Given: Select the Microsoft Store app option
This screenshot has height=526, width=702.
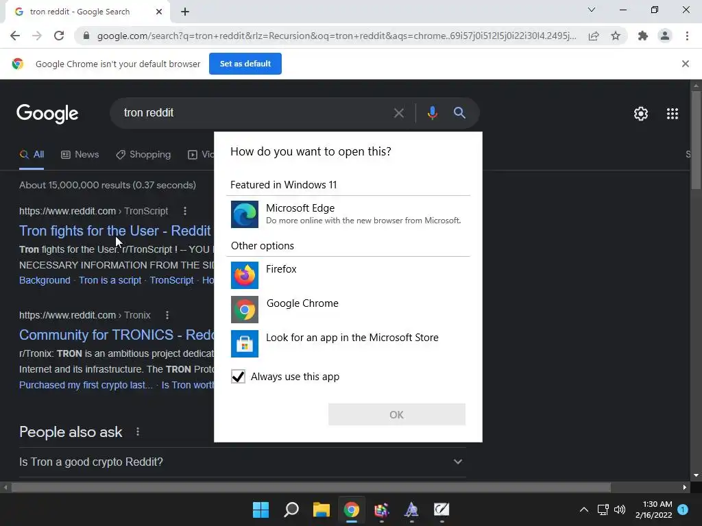Looking at the screenshot, I should (x=348, y=344).
